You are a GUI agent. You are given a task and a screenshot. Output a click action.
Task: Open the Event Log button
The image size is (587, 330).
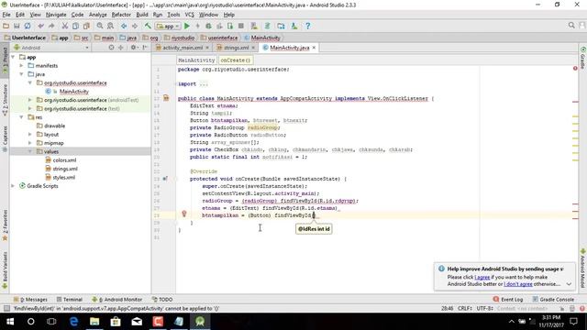[507, 300]
